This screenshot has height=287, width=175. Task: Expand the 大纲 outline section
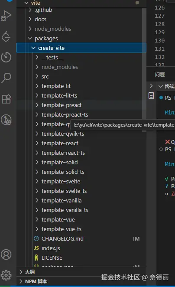click(21, 272)
